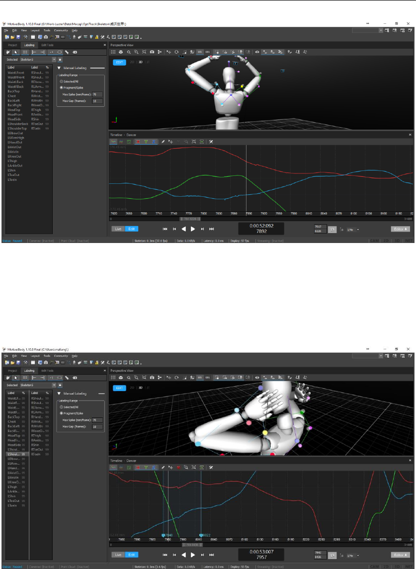This screenshot has height=569, width=416.
Task: Switch to Edit Tools tab in top window
Action: click(x=47, y=45)
